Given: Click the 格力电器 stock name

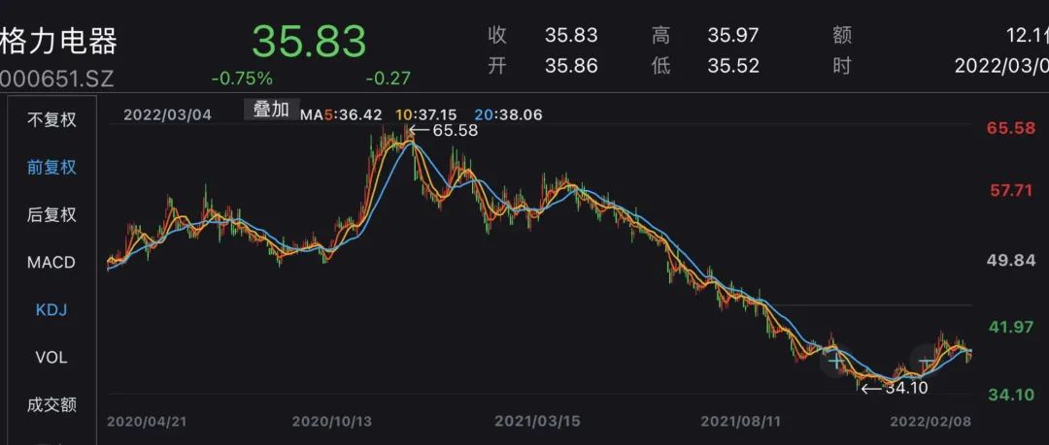Looking at the screenshot, I should pos(58,42).
